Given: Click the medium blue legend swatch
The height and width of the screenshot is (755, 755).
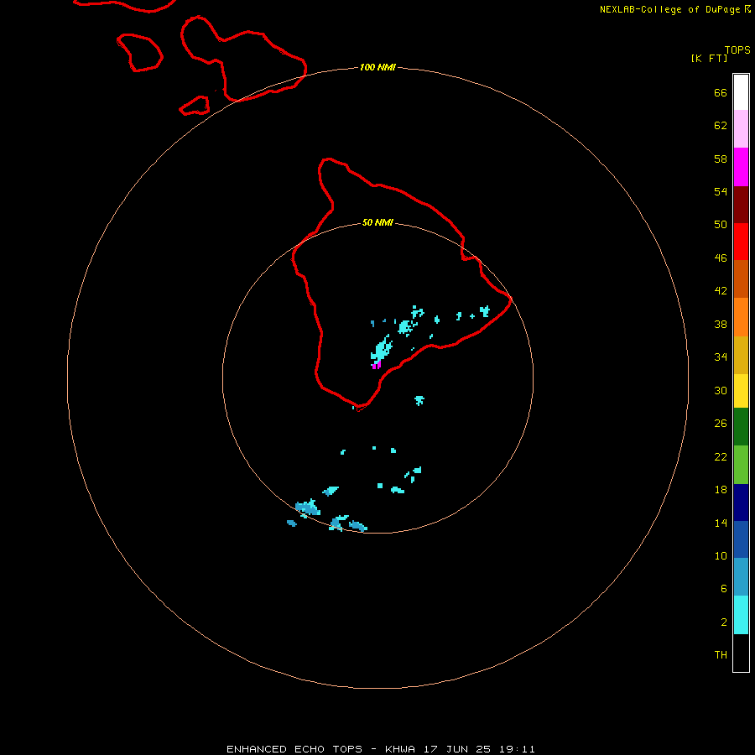Looking at the screenshot, I should point(741,539).
